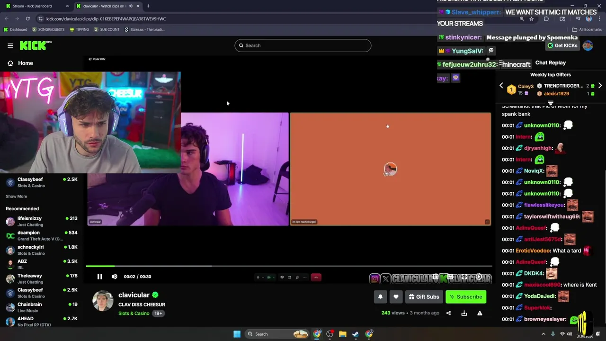Expand Show More in sidebar
606x341 pixels.
pos(17,197)
